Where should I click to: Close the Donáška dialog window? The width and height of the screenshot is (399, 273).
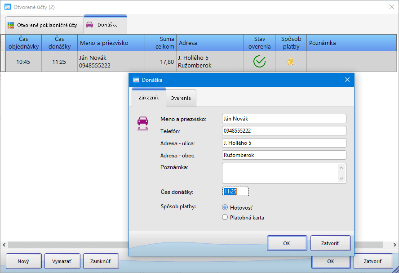tap(347, 80)
